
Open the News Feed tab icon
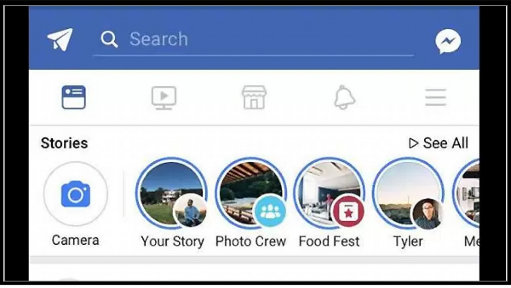click(75, 96)
